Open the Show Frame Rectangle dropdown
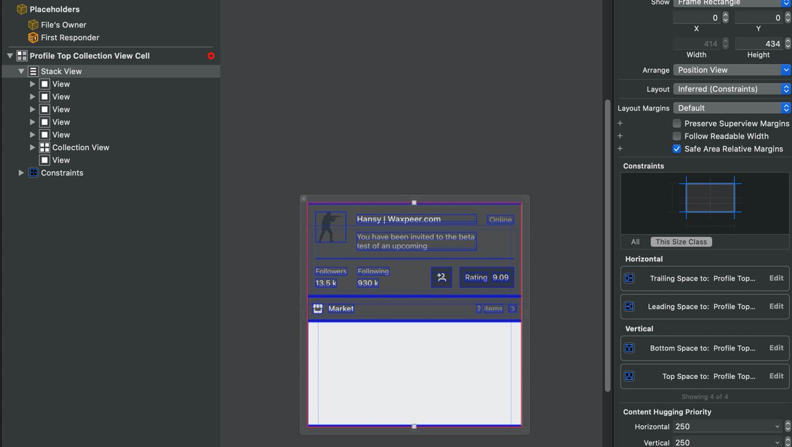 732,3
